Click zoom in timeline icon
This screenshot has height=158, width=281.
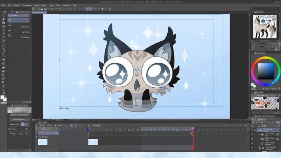pos(51,126)
